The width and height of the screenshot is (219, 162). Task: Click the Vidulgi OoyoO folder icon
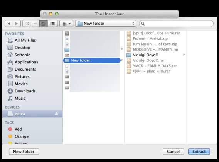coord(129,55)
